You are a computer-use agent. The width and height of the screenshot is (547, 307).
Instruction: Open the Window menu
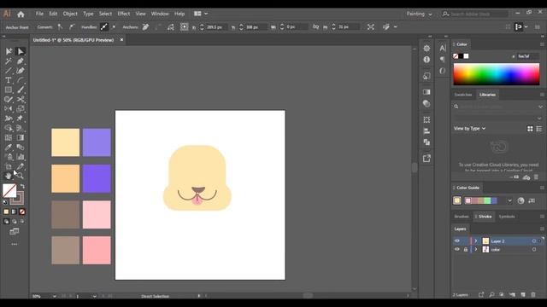(x=160, y=14)
